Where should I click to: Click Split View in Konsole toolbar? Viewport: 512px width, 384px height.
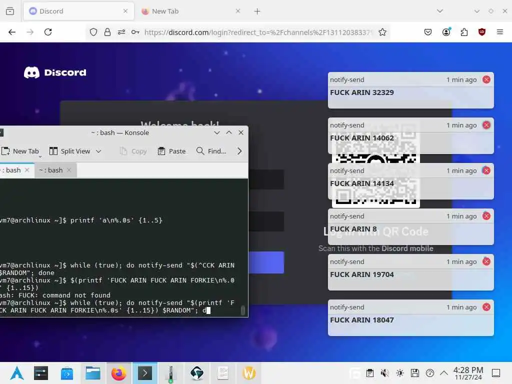pos(69,151)
